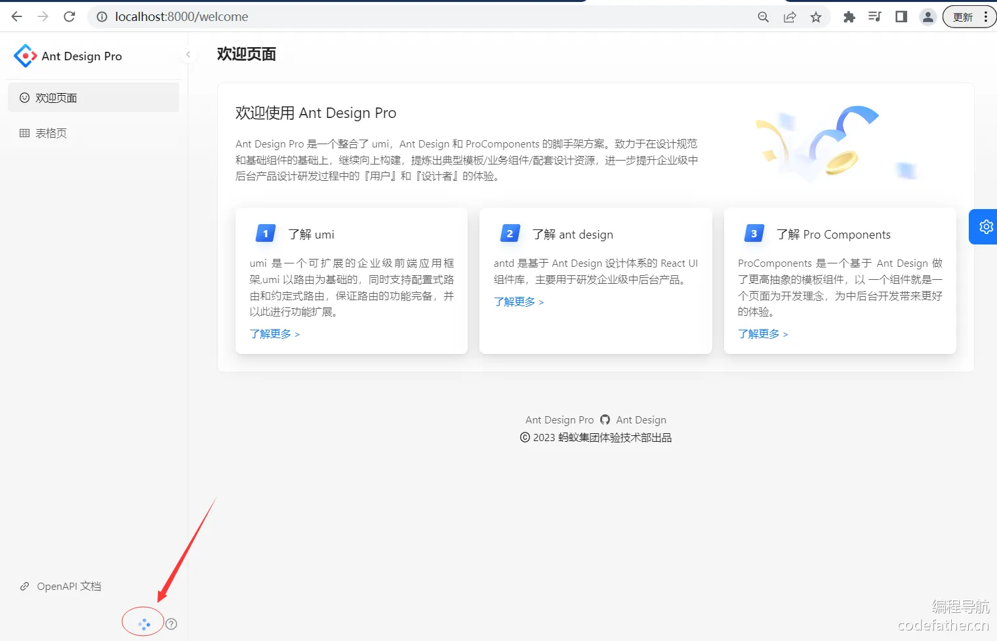This screenshot has height=641, width=997.
Task: Collapse the sidebar with the chevron button
Action: pyautogui.click(x=188, y=55)
